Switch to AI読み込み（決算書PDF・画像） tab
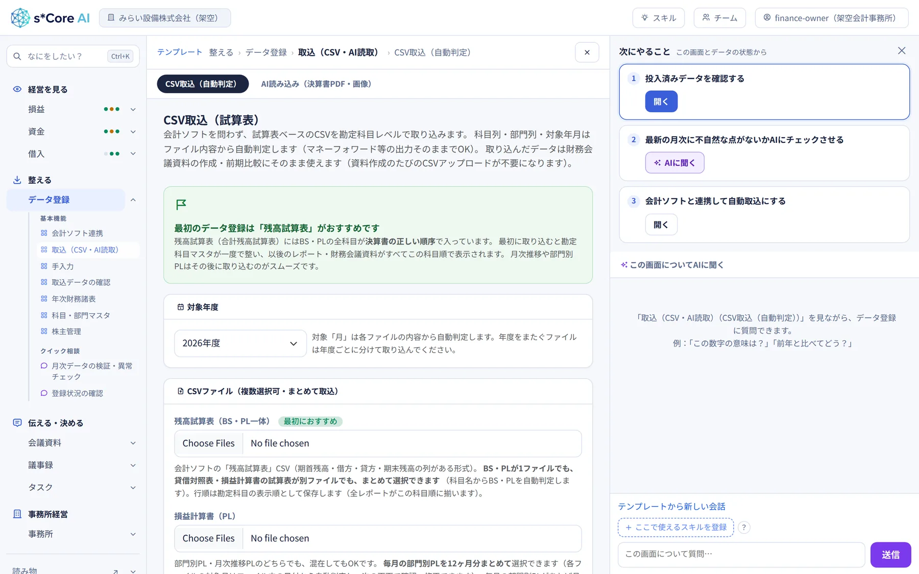This screenshot has height=574, width=919. 316,84
